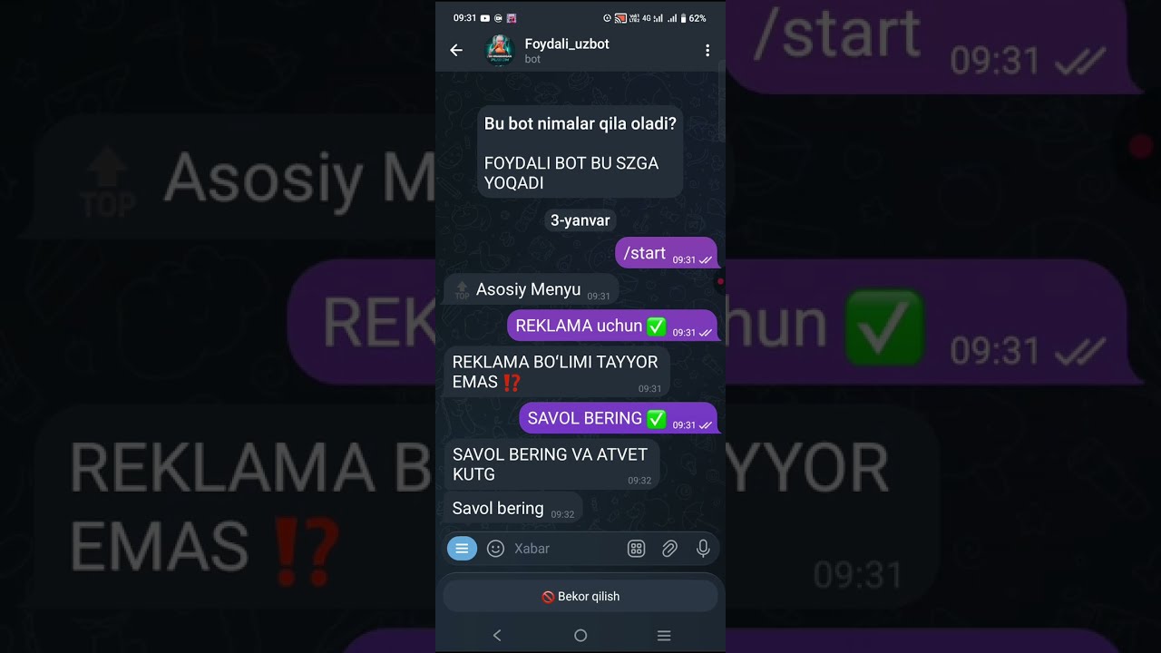The width and height of the screenshot is (1161, 653).
Task: Tap the Android home circle button
Action: (580, 636)
